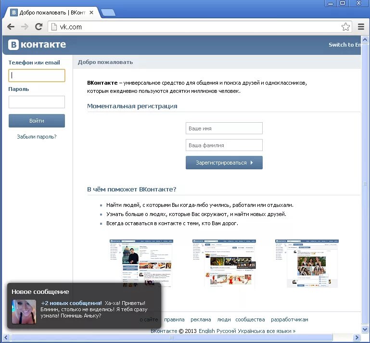Open the +2 новых сообщения! notification link
Viewport: 370px width, 343px height.
point(72,303)
